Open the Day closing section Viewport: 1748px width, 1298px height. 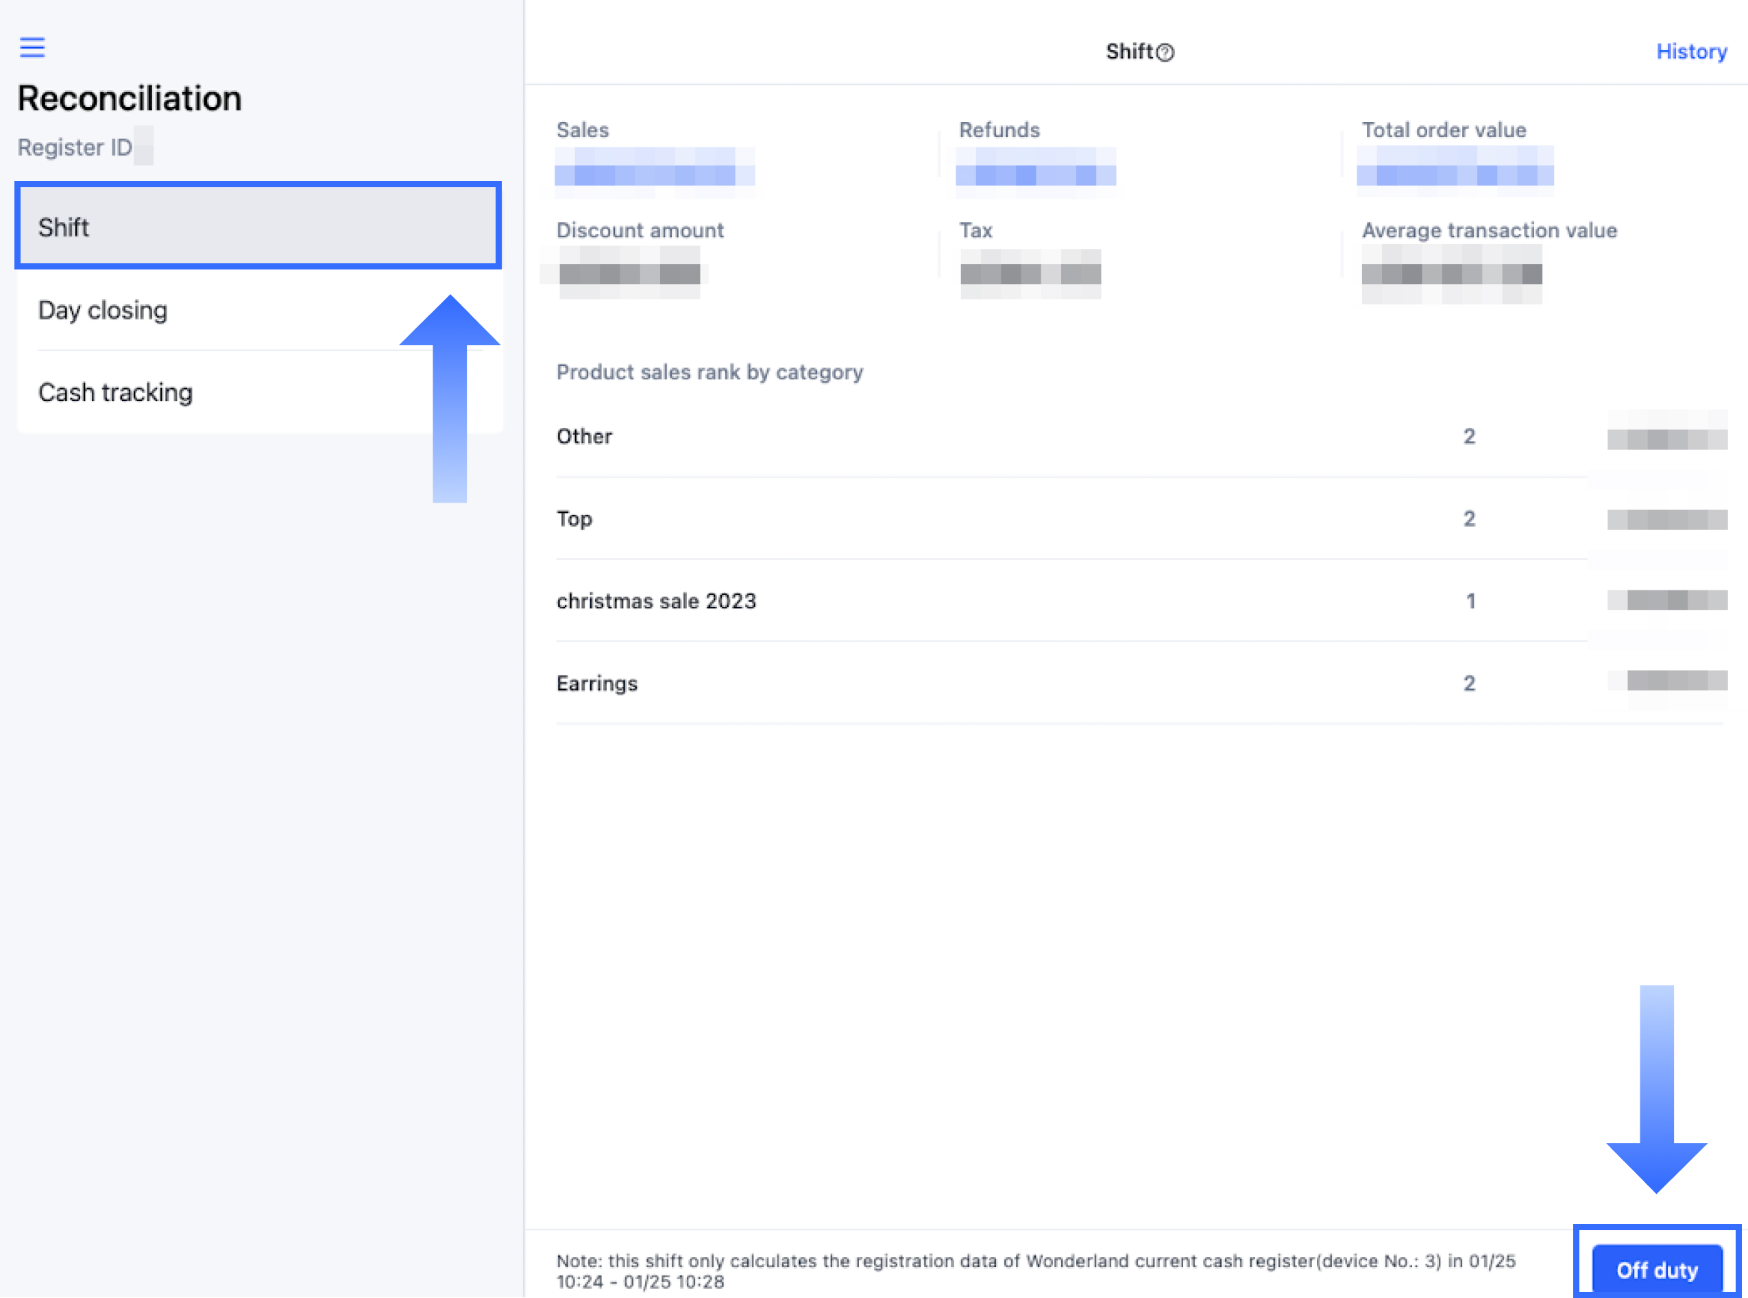click(102, 311)
